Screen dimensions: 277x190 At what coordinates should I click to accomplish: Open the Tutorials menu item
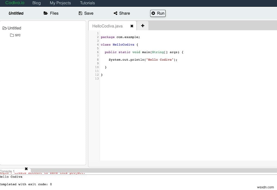87,3
